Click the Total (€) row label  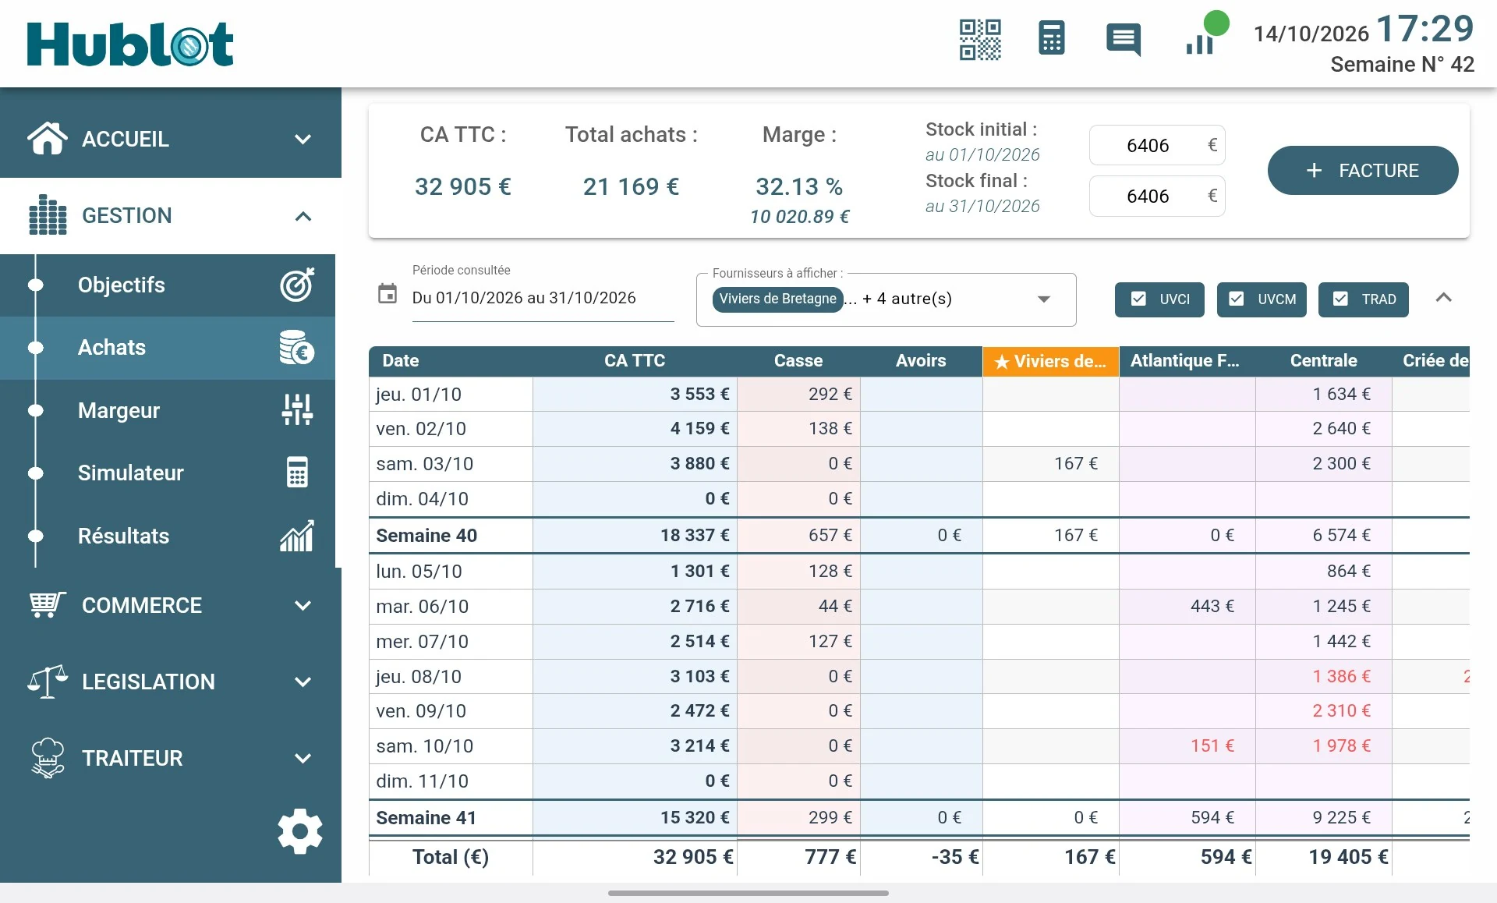coord(451,858)
